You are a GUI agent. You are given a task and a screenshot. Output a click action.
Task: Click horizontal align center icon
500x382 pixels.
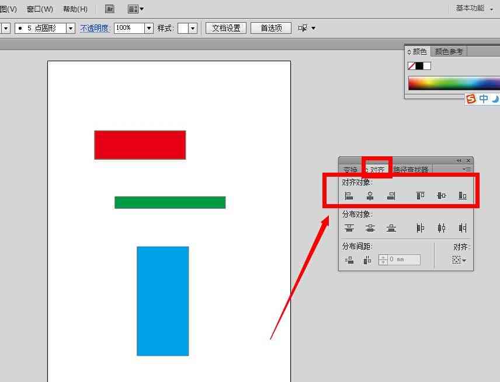pyautogui.click(x=370, y=196)
